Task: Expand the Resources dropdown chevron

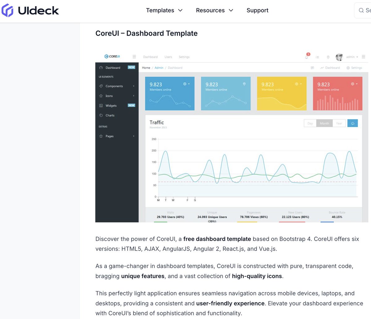Action: pyautogui.click(x=231, y=10)
